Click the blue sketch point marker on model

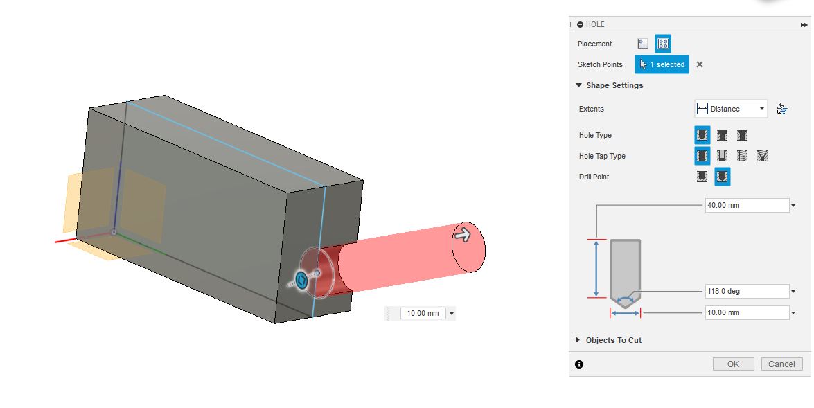point(301,281)
